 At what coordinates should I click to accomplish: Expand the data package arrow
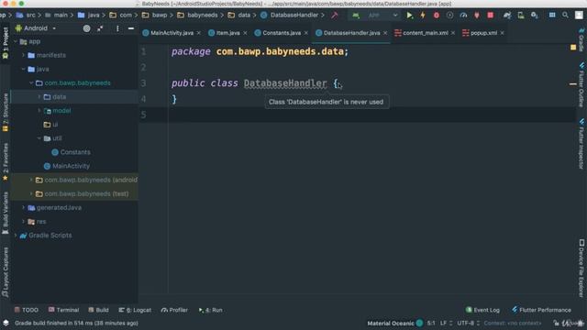tap(39, 97)
